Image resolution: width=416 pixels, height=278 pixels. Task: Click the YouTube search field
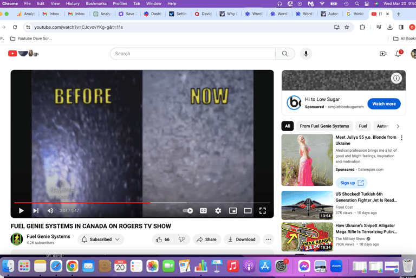coord(193,54)
